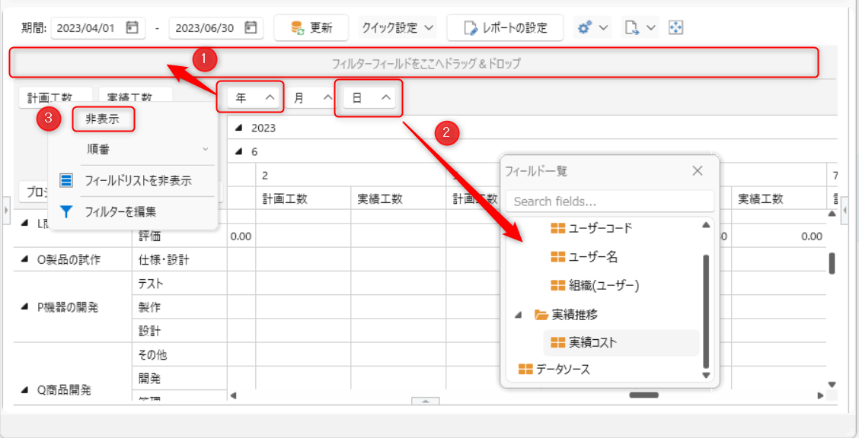
Task: Open レポートの設定 button
Action: tap(505, 28)
